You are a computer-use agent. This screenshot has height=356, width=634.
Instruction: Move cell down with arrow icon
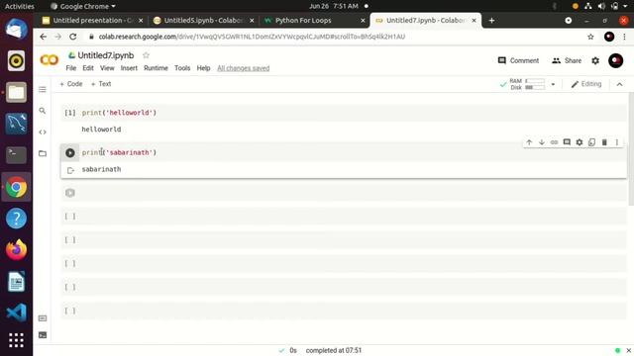[542, 142]
